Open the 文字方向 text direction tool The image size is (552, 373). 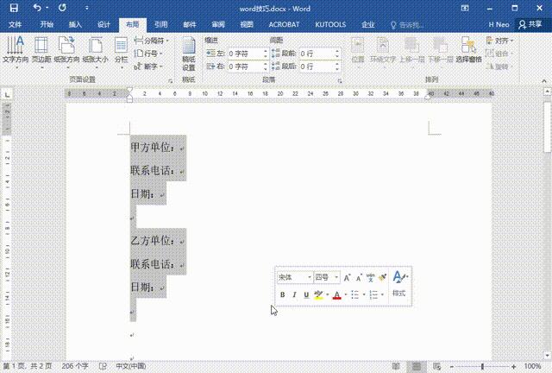click(x=16, y=51)
